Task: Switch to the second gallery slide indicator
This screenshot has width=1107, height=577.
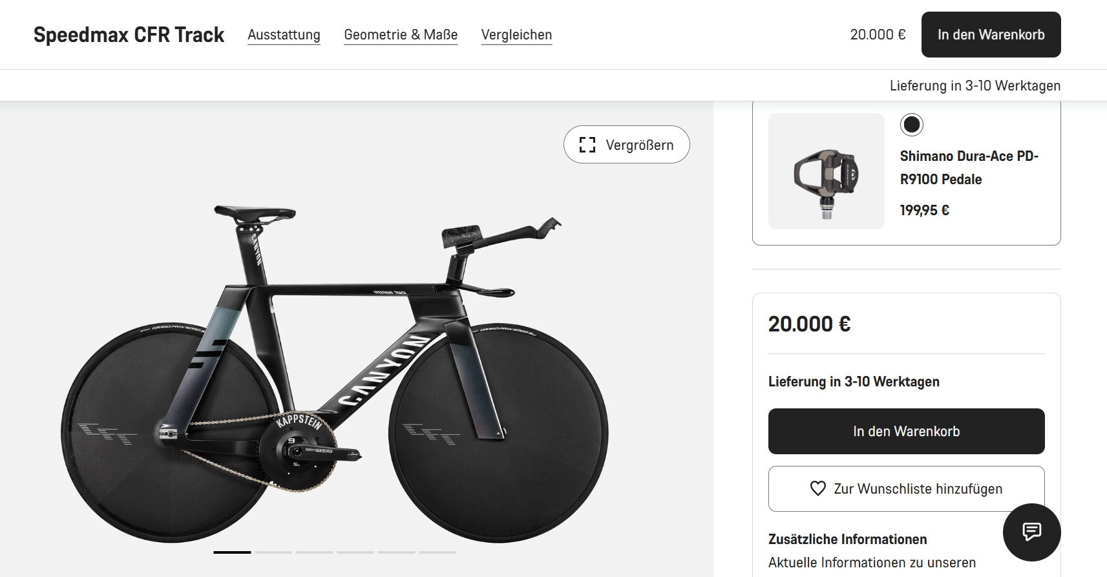Action: 273,552
